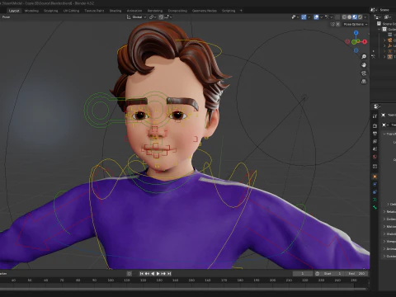This screenshot has width=396, height=297.
Task: Open the Bone properties tab
Action: point(375,207)
